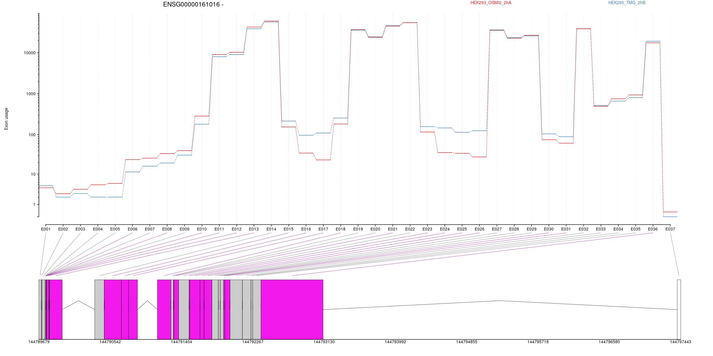This screenshot has height=356, width=713.
Task: Click exon label E031
Action: pos(566,229)
